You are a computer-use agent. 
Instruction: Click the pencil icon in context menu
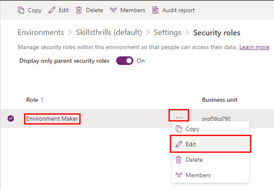point(179,144)
